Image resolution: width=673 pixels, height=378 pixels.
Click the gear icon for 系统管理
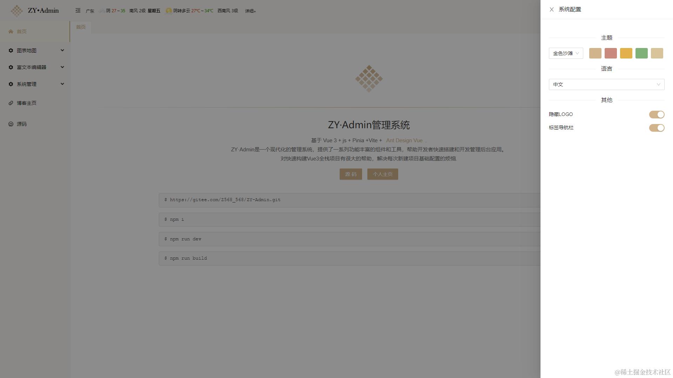[x=10, y=84]
